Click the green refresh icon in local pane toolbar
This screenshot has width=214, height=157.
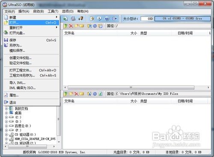tap(101, 94)
